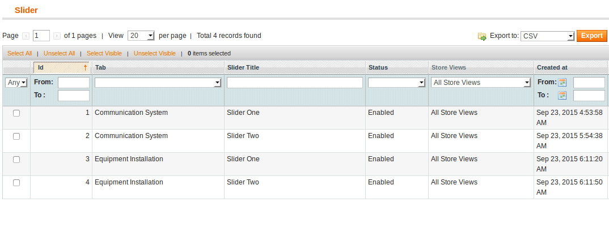Sort by the Slider Title column header

(243, 67)
